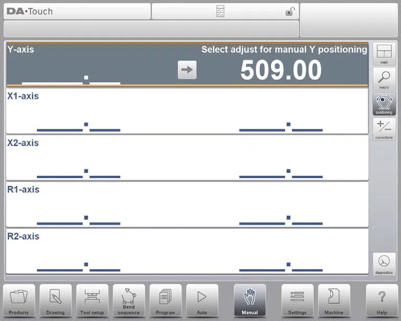Select the R2-axis row
Screen dimensions: 401x321
pos(187,251)
